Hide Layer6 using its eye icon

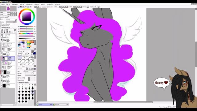pyautogui.click(x=2, y=35)
